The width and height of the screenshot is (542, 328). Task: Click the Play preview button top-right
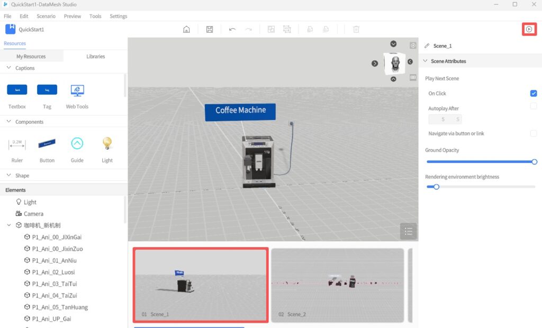(529, 29)
